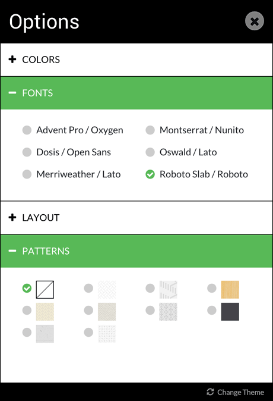
Task: Select Advent Pro / Oxygen font radio
Action: [x=27, y=130]
